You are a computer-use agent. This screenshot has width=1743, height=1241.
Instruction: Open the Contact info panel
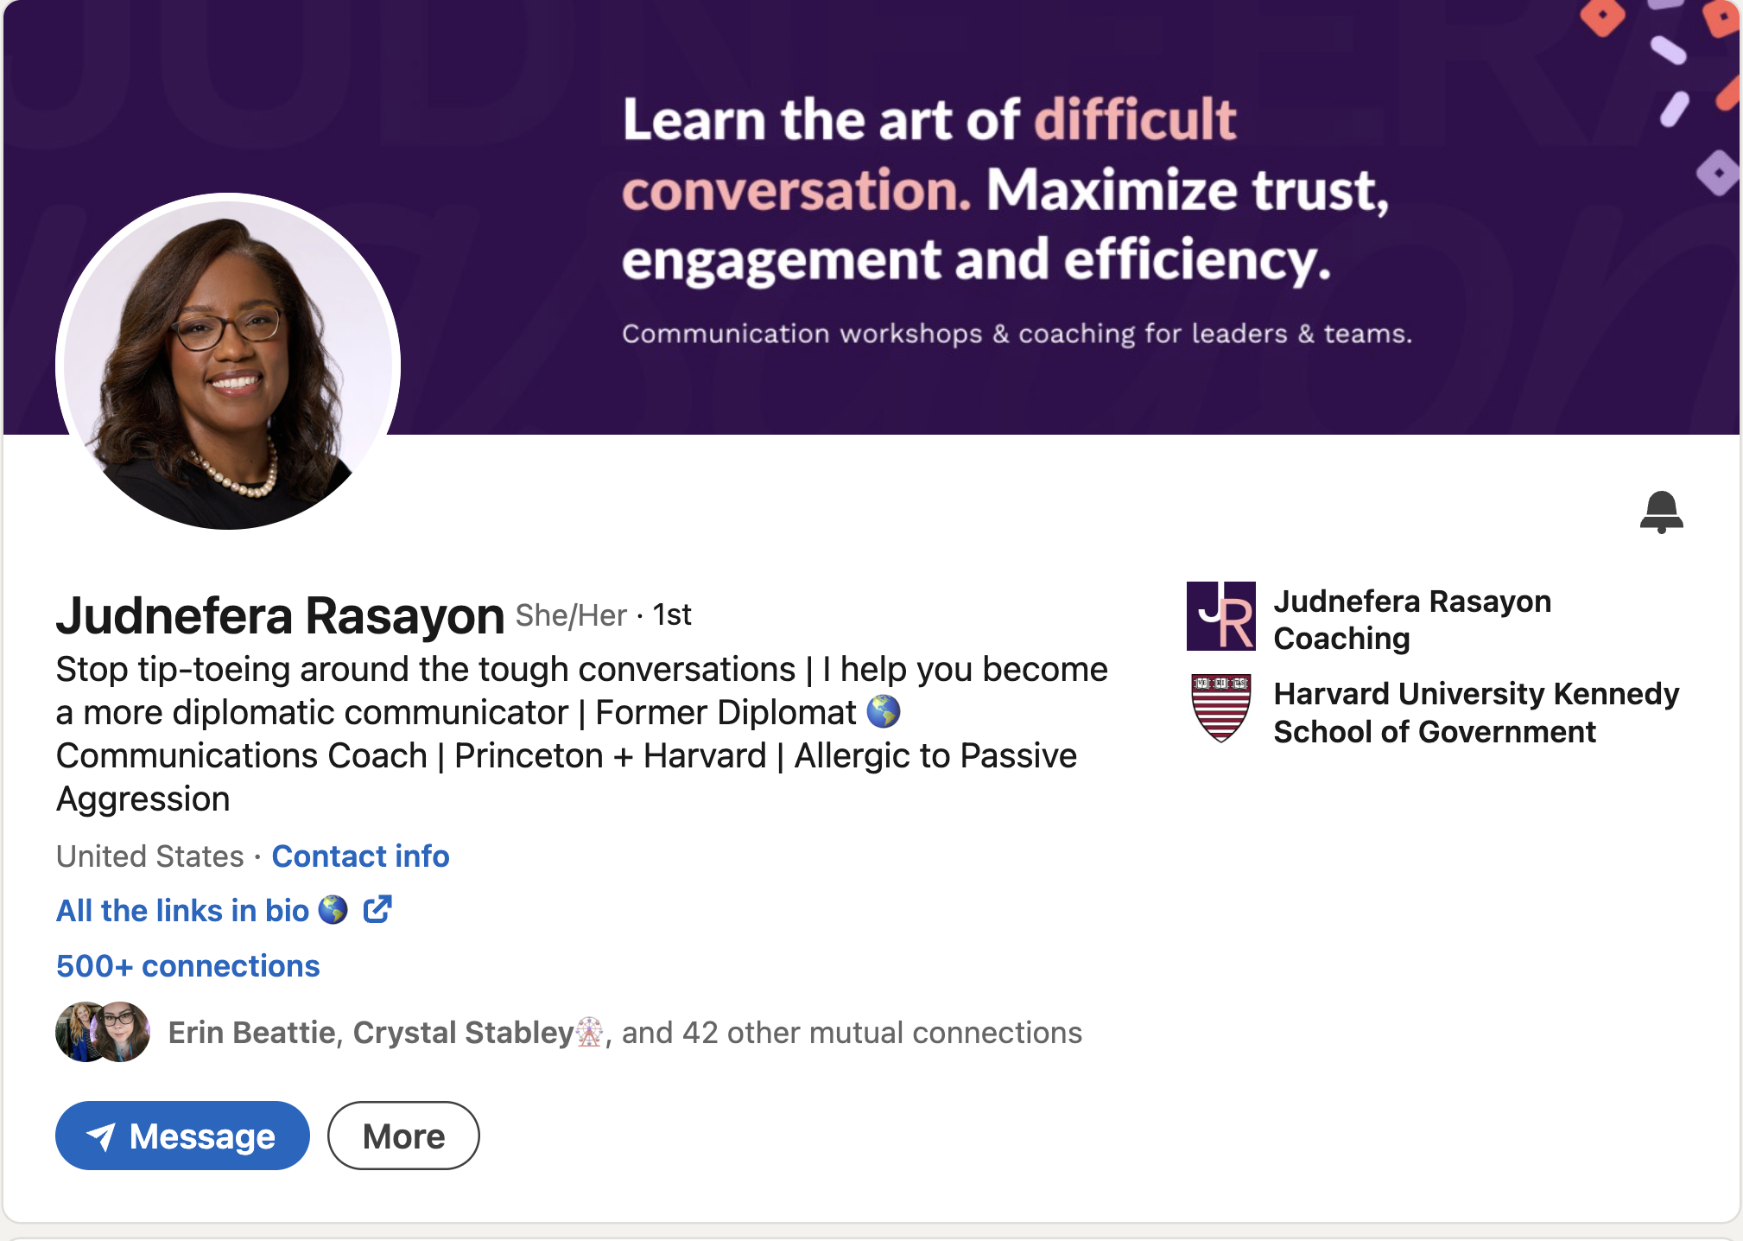pyautogui.click(x=360, y=856)
